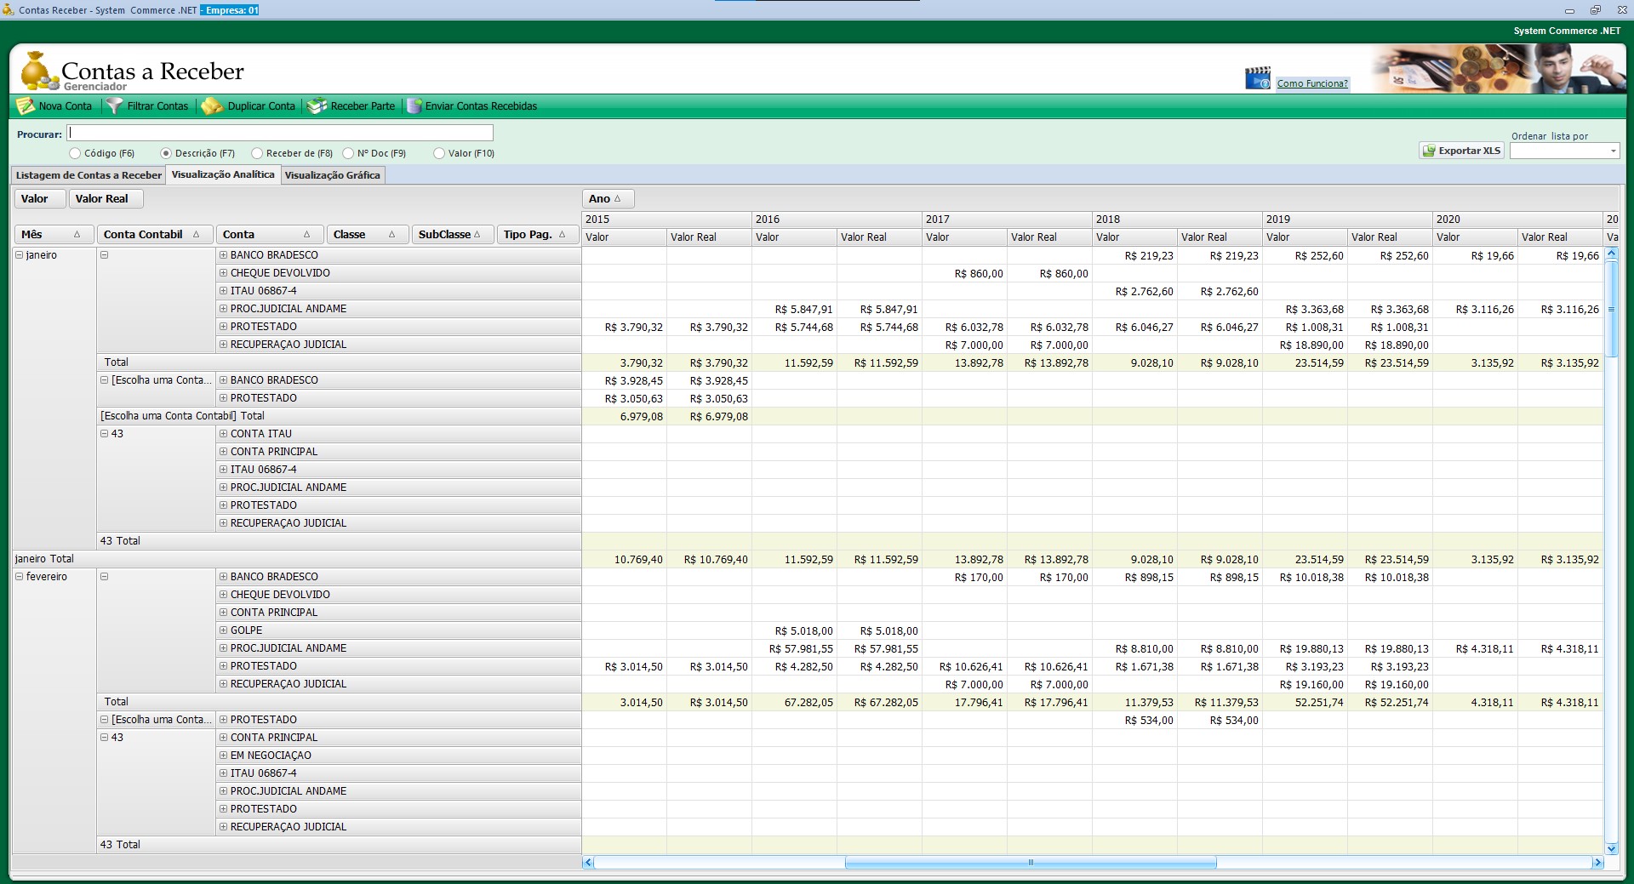Image resolution: width=1634 pixels, height=884 pixels.
Task: Open the Visualização Gráfica tab
Action: [332, 175]
